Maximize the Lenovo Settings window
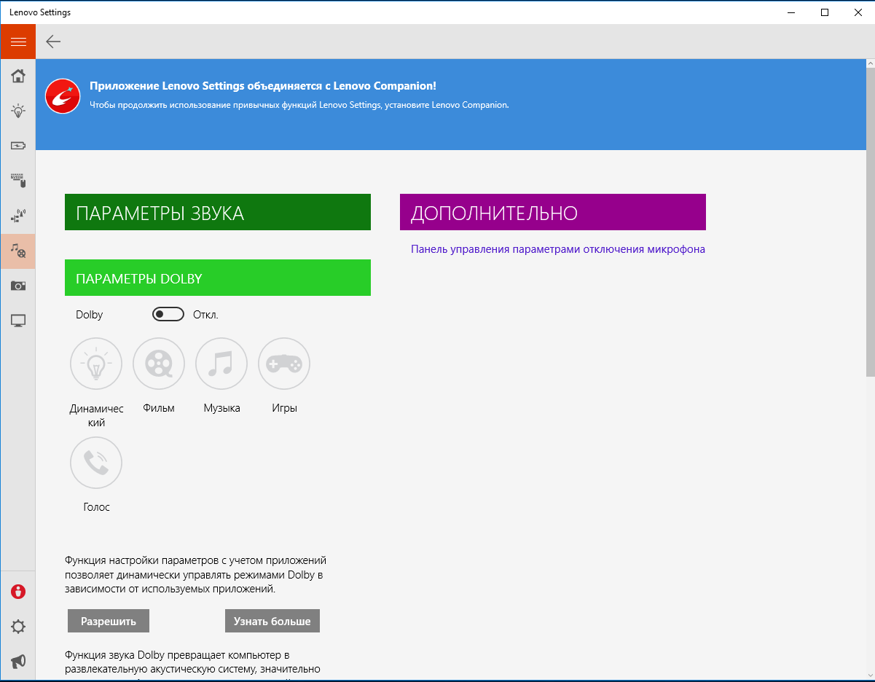The image size is (875, 682). pyautogui.click(x=825, y=12)
